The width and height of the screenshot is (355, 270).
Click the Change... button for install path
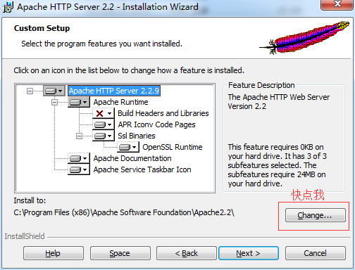tap(316, 215)
